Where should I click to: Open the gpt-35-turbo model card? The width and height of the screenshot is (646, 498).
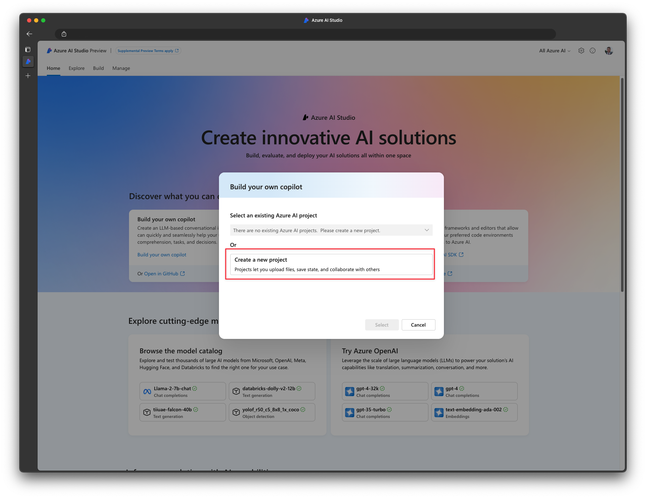point(385,412)
